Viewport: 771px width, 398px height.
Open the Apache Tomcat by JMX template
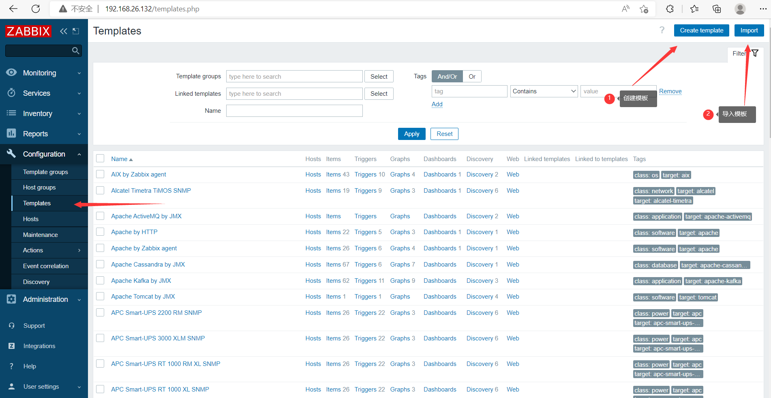click(143, 297)
